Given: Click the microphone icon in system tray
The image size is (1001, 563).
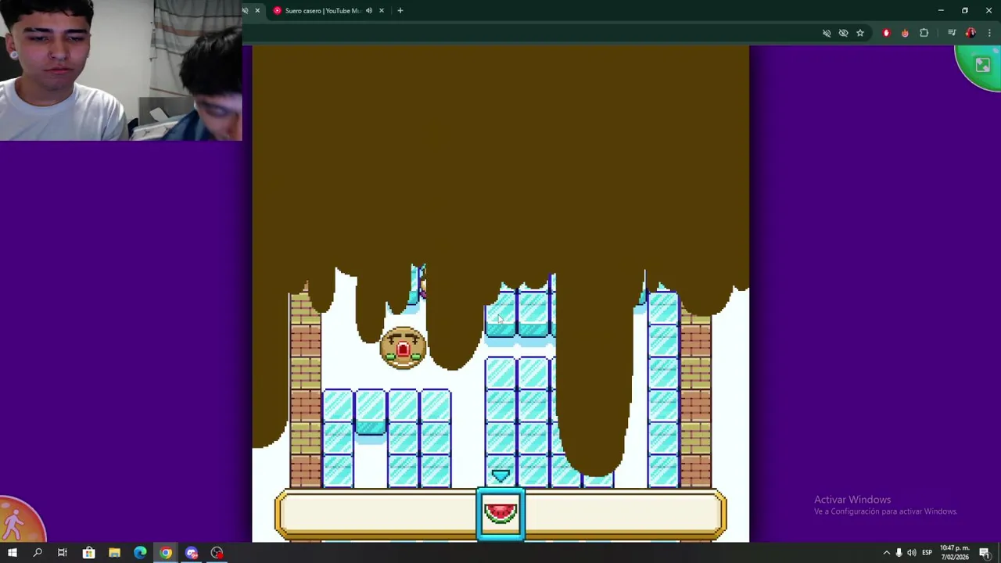Looking at the screenshot, I should coord(899,553).
